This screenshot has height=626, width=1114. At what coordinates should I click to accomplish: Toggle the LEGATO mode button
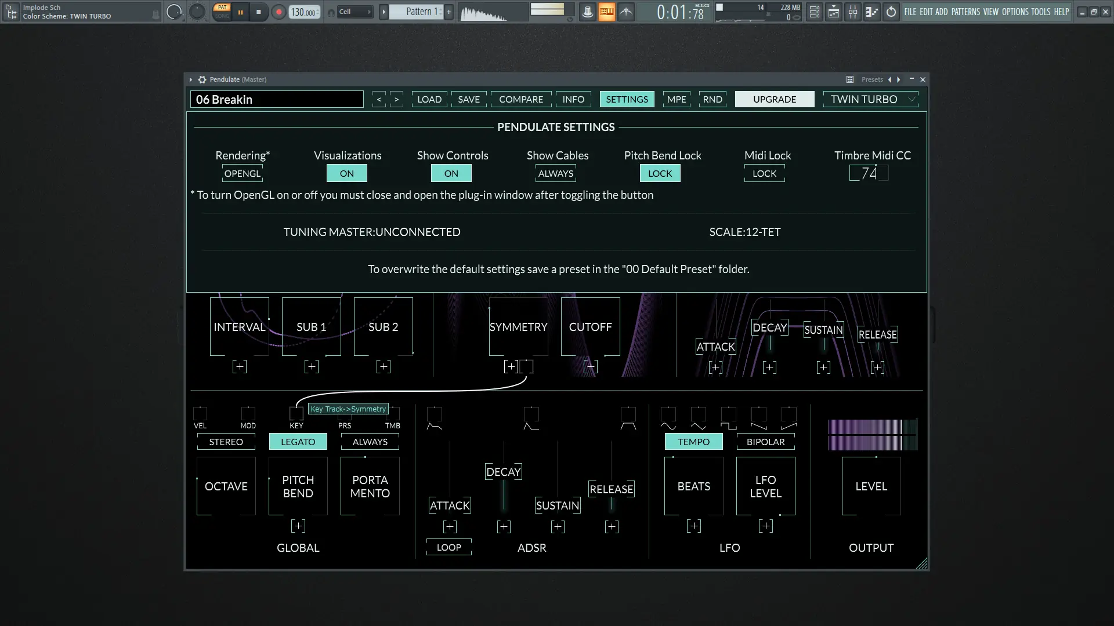click(298, 442)
